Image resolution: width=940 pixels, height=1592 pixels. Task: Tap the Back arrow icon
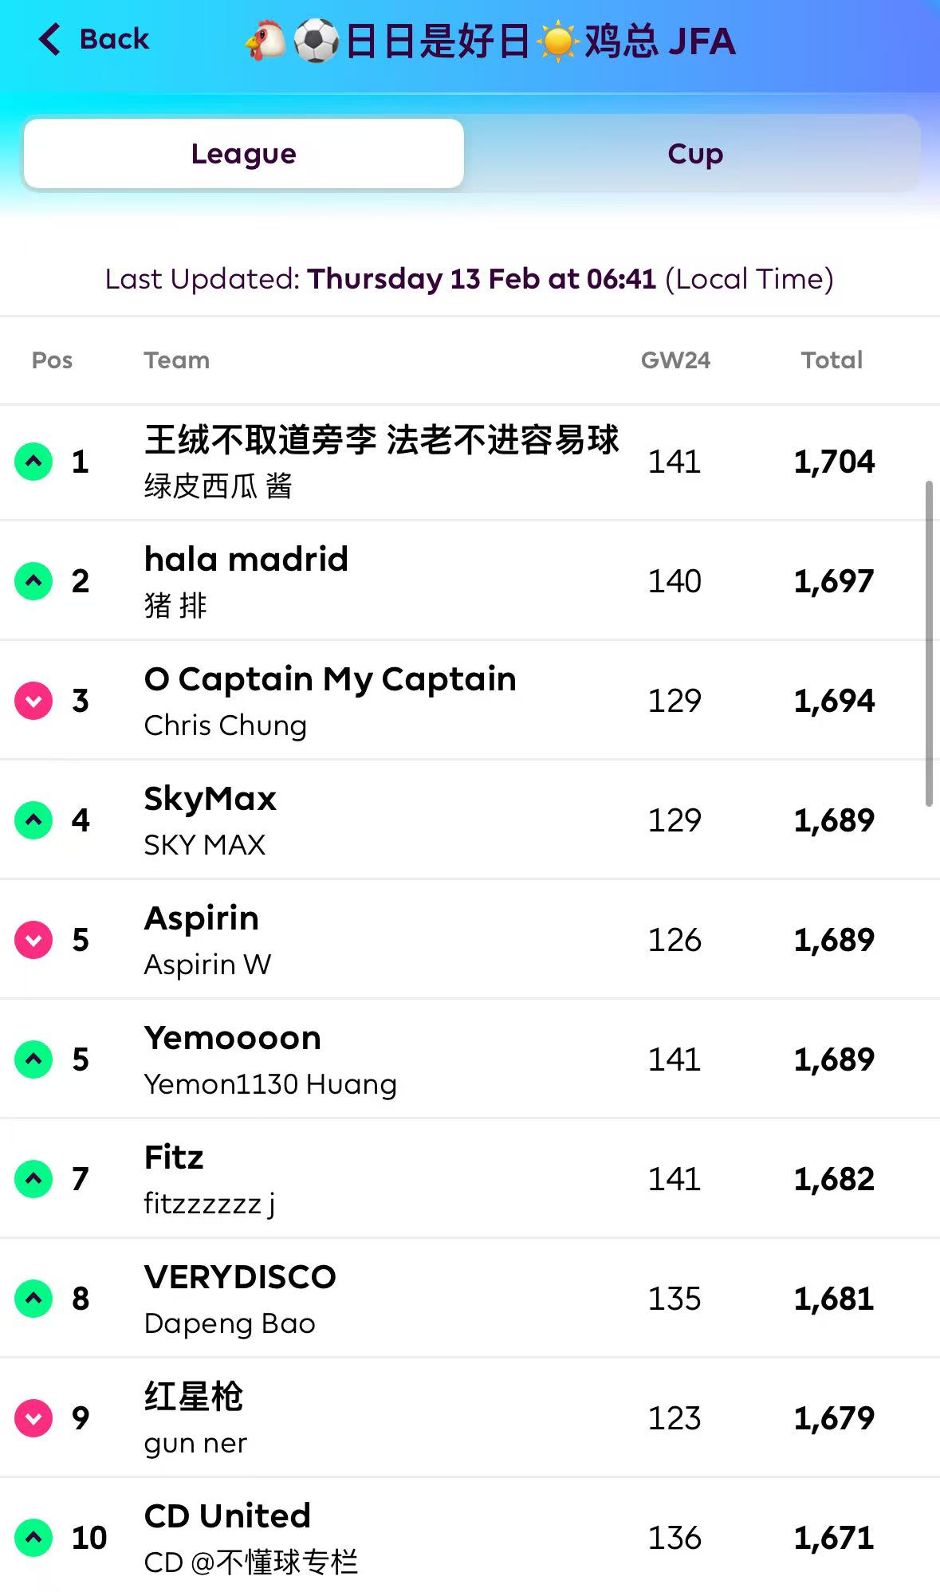[49, 39]
